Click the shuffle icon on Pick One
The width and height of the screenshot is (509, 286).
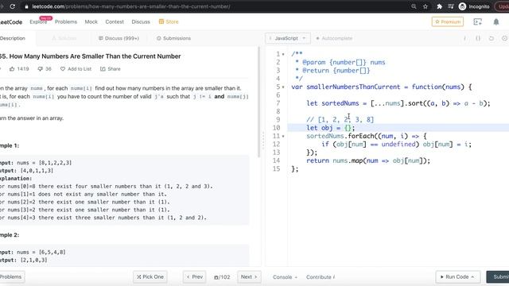coord(139,277)
